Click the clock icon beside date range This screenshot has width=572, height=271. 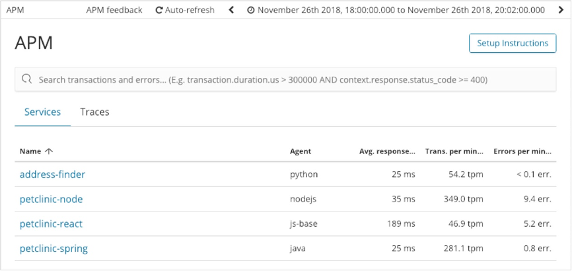(x=251, y=10)
